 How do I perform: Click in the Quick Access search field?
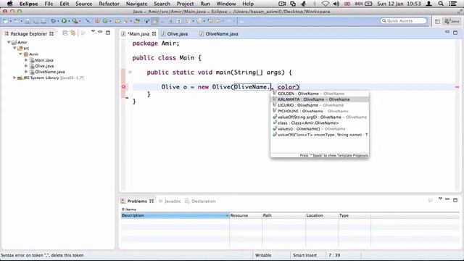[404, 21]
